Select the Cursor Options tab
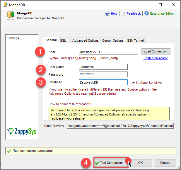The image size is (181, 170). tap(112, 41)
